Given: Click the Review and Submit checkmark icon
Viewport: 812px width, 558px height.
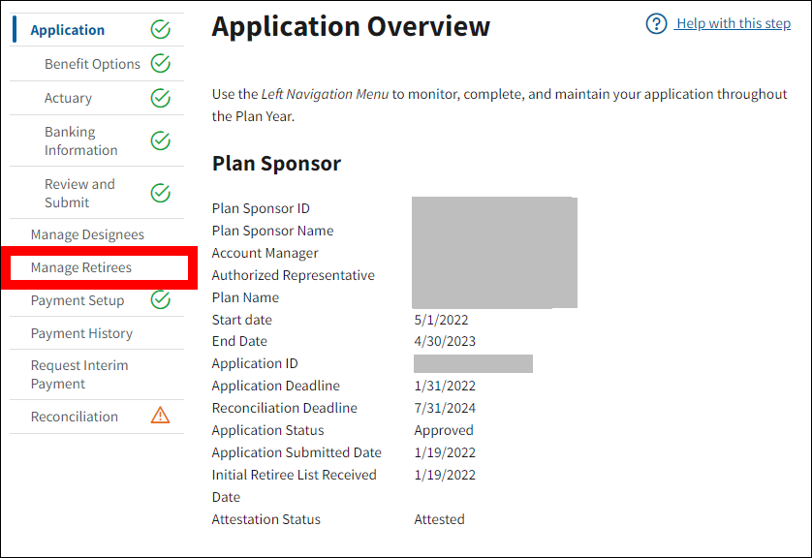Looking at the screenshot, I should pyautogui.click(x=161, y=194).
